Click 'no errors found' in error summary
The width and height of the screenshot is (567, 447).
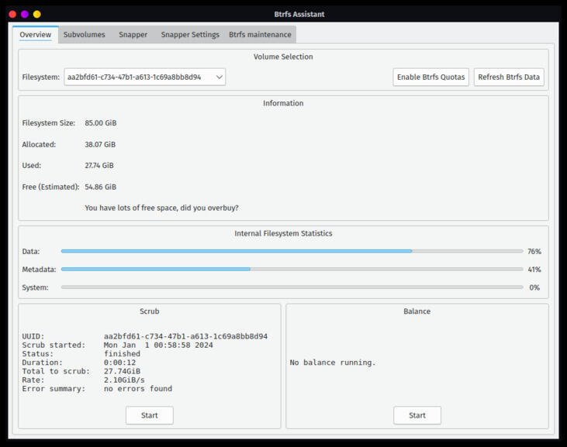point(138,388)
